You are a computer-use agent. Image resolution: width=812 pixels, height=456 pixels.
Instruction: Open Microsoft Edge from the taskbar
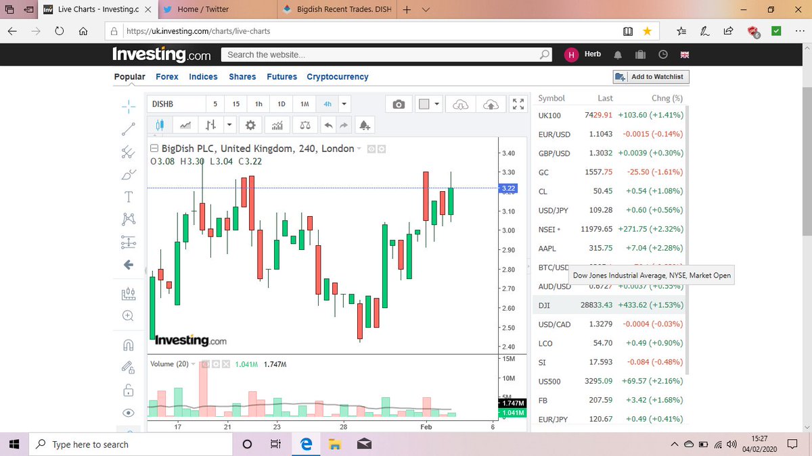tap(306, 444)
